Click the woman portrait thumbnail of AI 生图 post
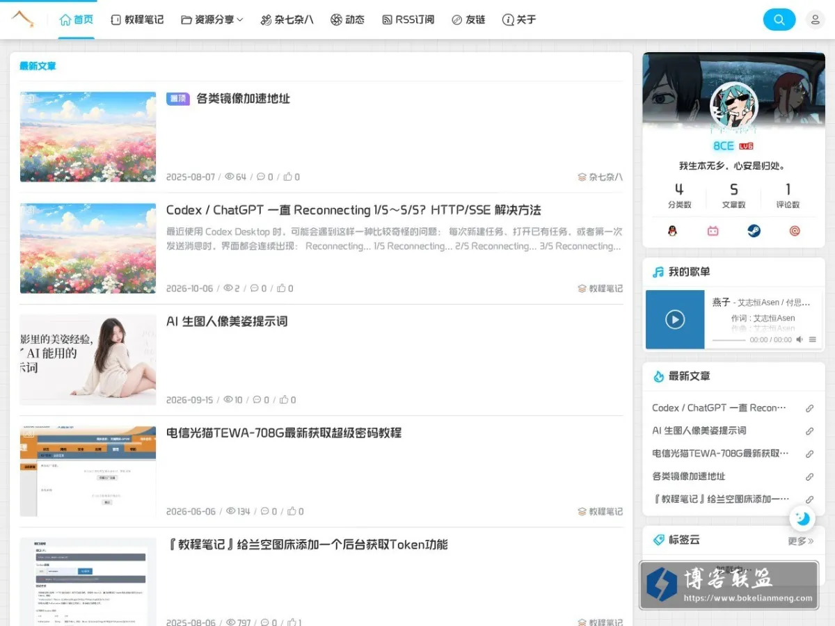Image resolution: width=835 pixels, height=626 pixels. [x=88, y=360]
